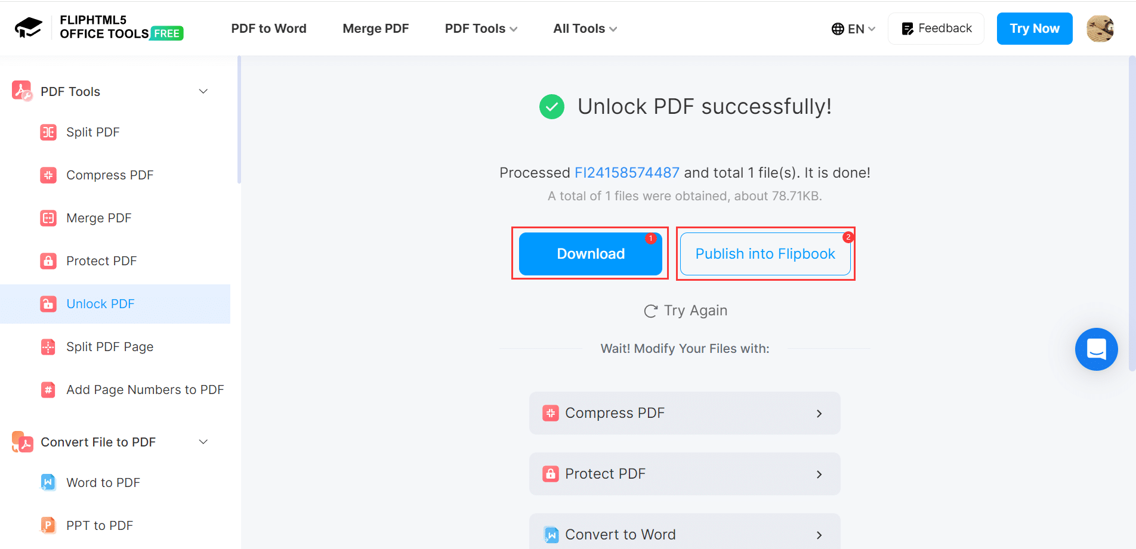Click the sidebar vertical scrollbar
Screen dimensions: 1136x549
tap(239, 120)
